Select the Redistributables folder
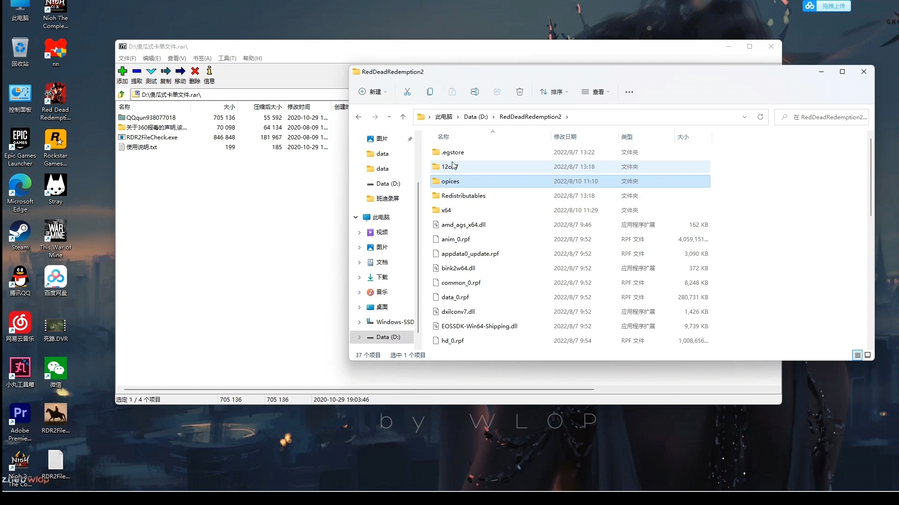This screenshot has height=505, width=899. pyautogui.click(x=570, y=196)
